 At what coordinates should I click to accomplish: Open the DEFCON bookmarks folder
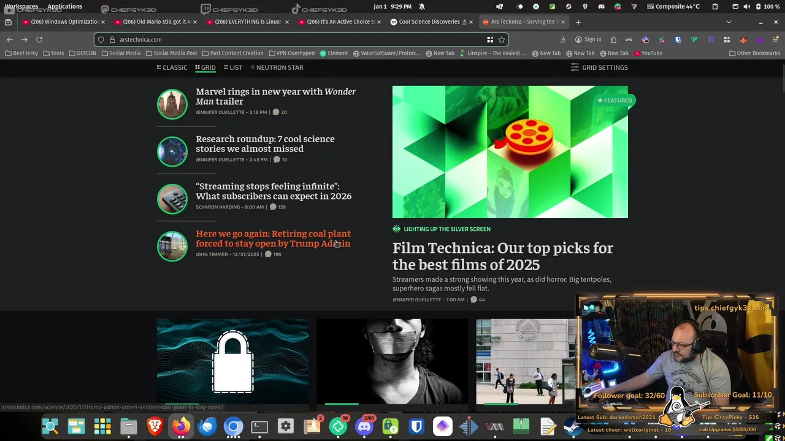[x=83, y=53]
